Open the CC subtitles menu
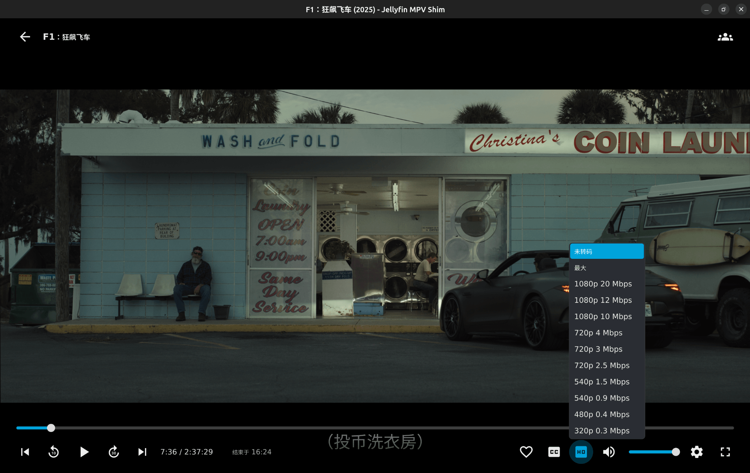This screenshot has width=750, height=473. (x=554, y=452)
